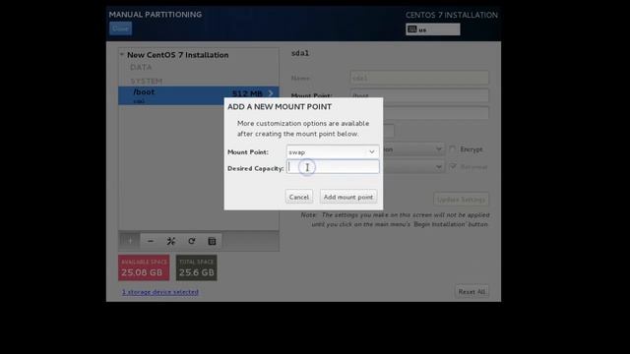The height and width of the screenshot is (354, 630).
Task: Click the Available Space 25.08 GB box
Action: pos(144,267)
